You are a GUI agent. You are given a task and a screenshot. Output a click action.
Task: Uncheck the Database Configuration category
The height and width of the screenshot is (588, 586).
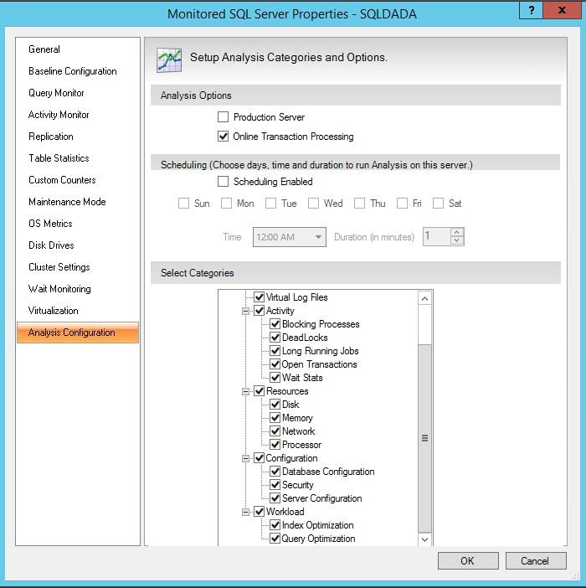275,472
